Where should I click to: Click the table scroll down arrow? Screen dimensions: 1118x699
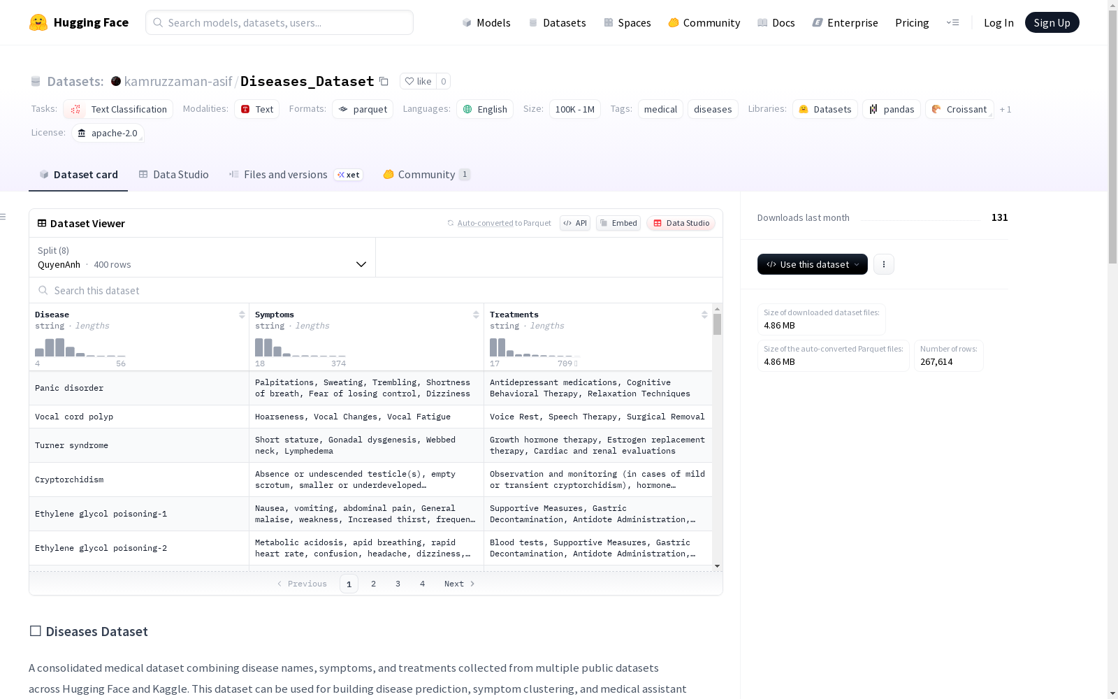tap(717, 566)
